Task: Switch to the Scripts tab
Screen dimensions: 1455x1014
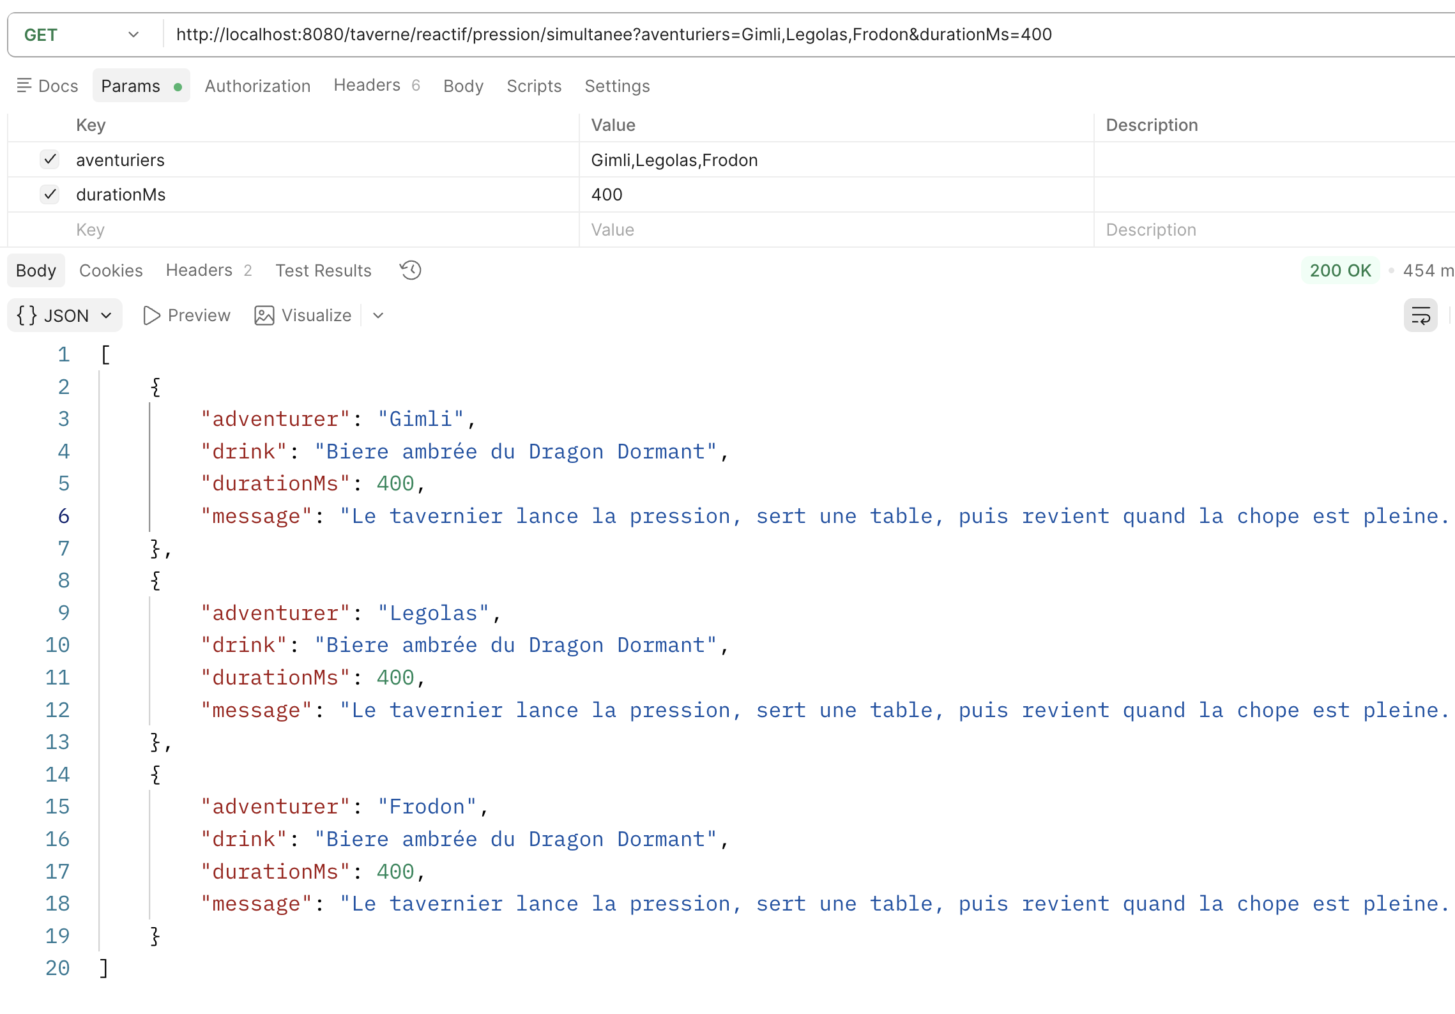Action: pyautogui.click(x=534, y=86)
